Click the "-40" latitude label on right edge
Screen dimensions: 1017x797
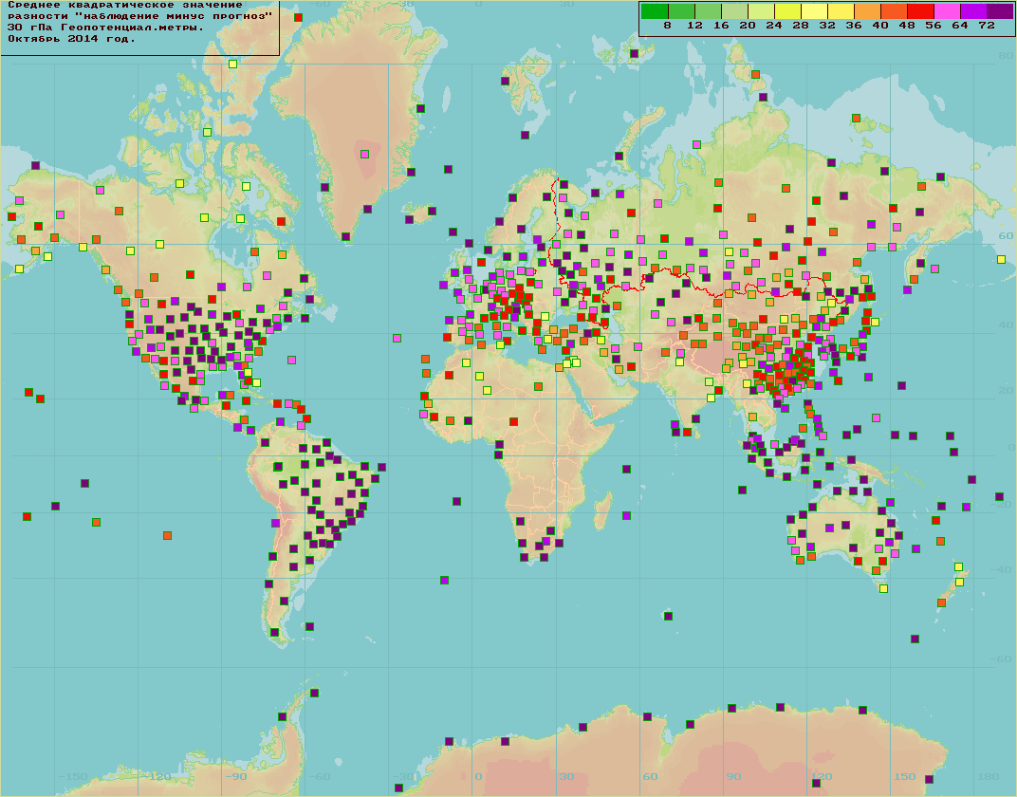tap(1002, 569)
